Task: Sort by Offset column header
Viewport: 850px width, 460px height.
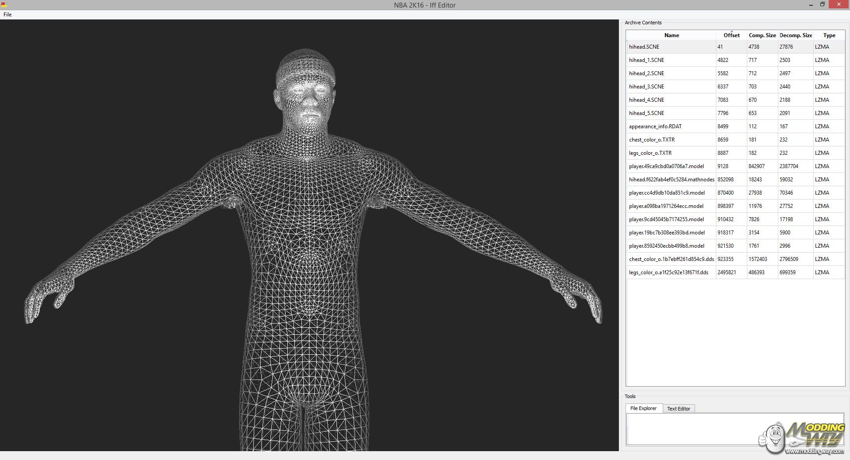Action: pyautogui.click(x=731, y=35)
